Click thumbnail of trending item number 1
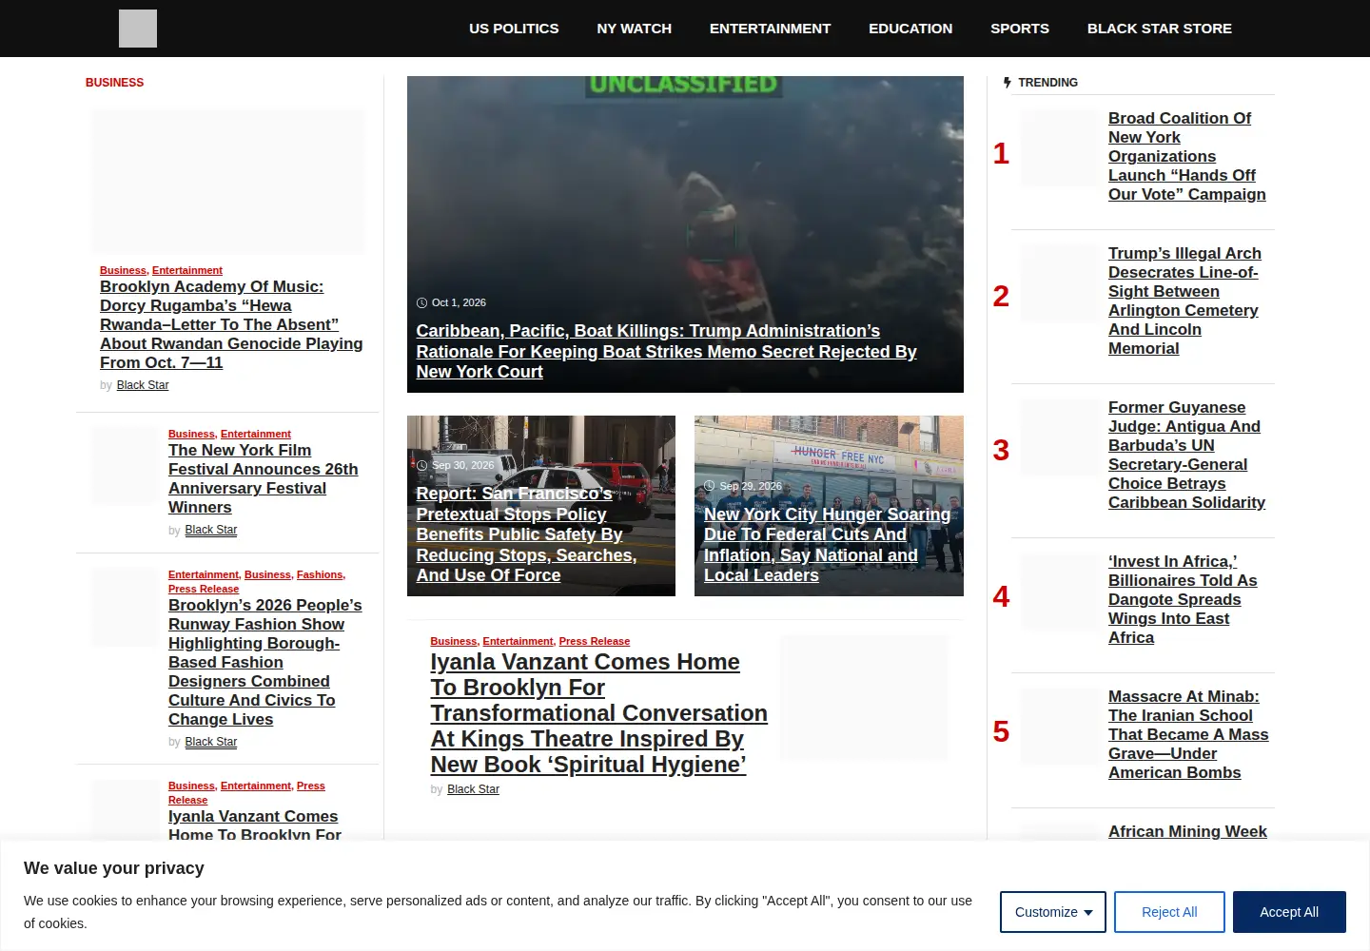 (1060, 148)
